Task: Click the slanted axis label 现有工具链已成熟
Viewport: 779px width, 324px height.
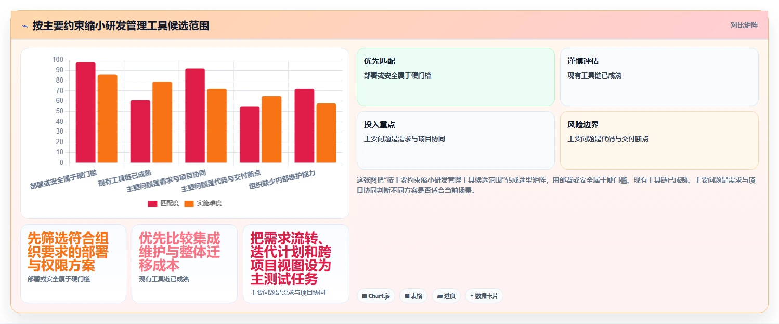Action: [125, 178]
